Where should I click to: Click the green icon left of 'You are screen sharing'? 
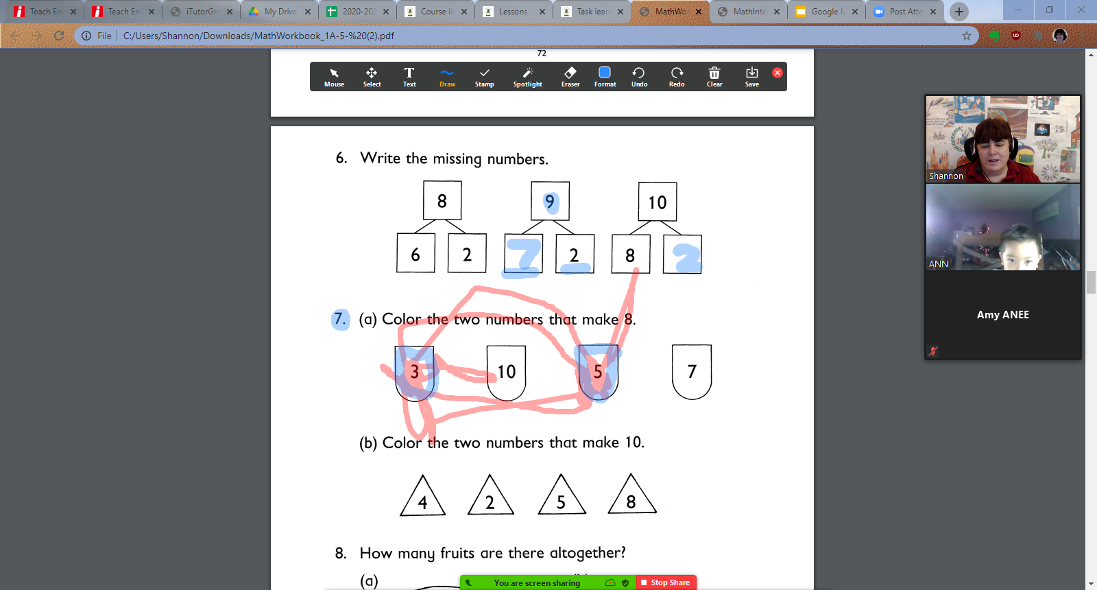click(468, 583)
